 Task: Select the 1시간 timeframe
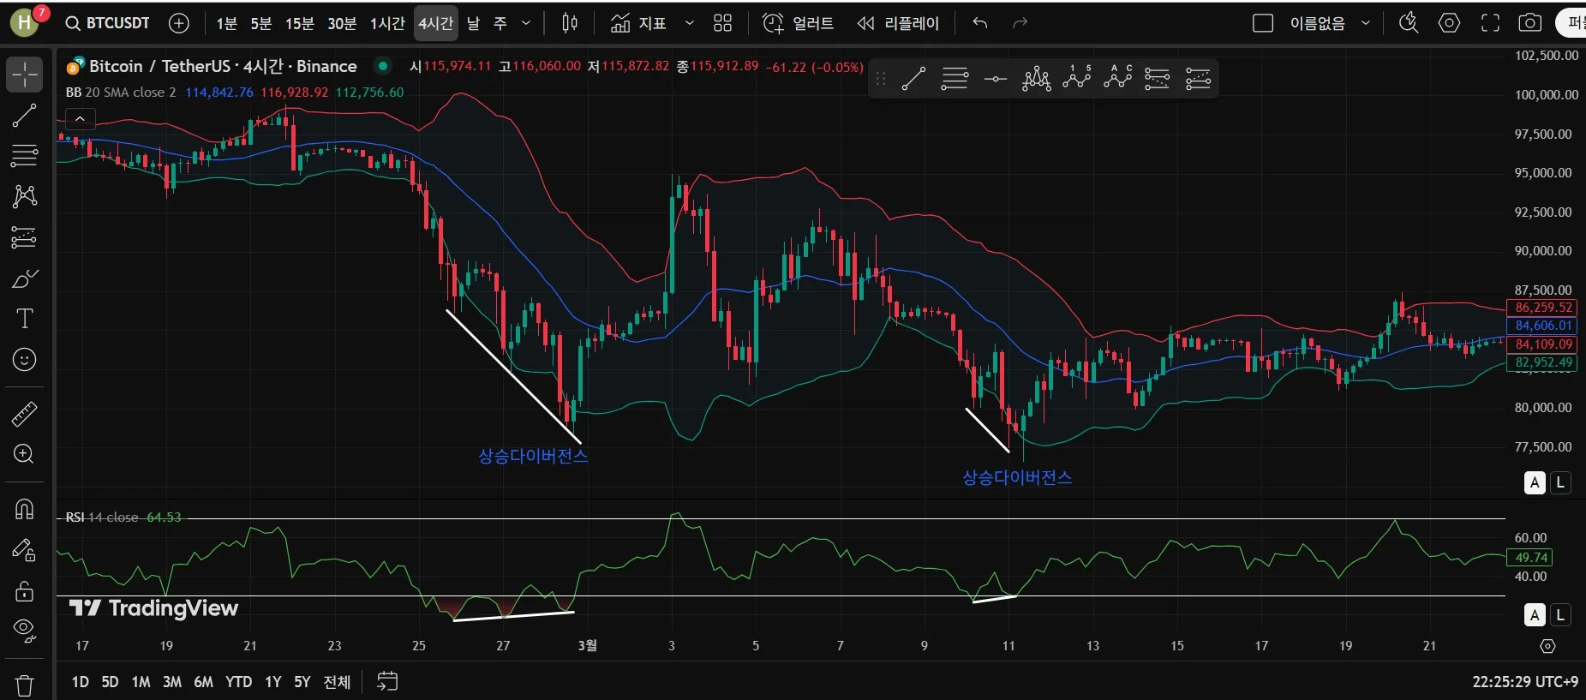(x=387, y=23)
